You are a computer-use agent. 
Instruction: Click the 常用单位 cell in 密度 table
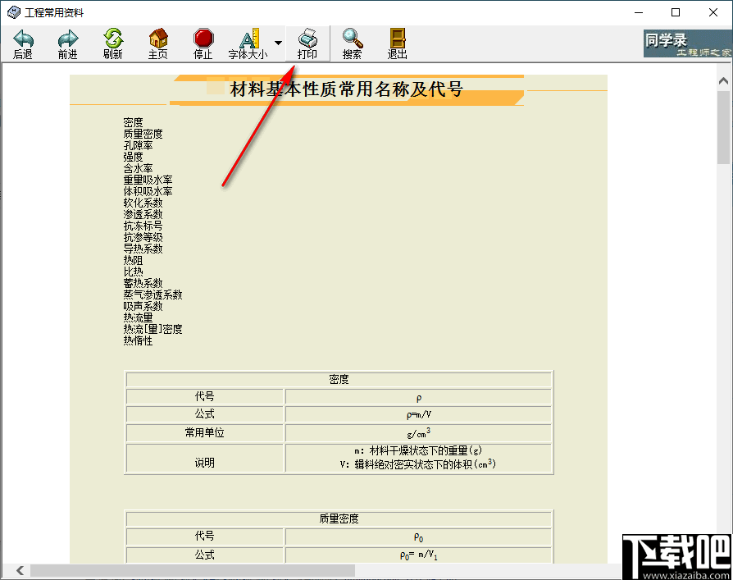point(205,433)
